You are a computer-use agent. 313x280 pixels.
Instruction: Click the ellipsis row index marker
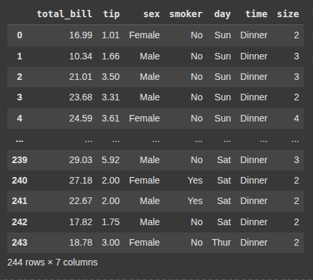point(20,140)
